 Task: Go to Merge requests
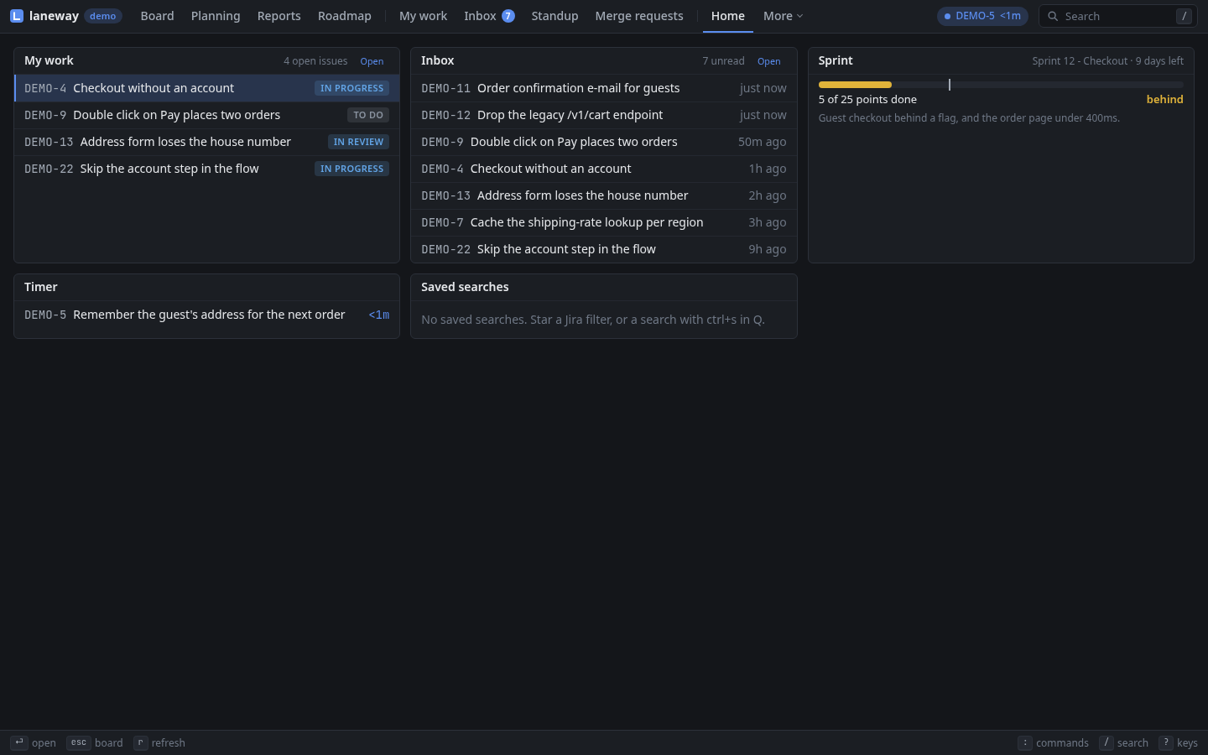[639, 16]
